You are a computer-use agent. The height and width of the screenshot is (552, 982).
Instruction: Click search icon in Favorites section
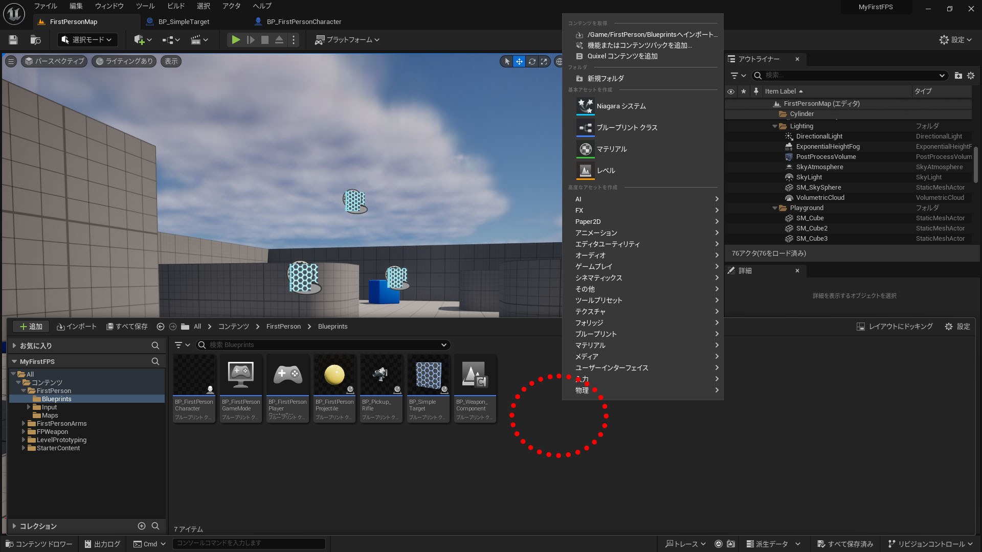[x=155, y=346]
